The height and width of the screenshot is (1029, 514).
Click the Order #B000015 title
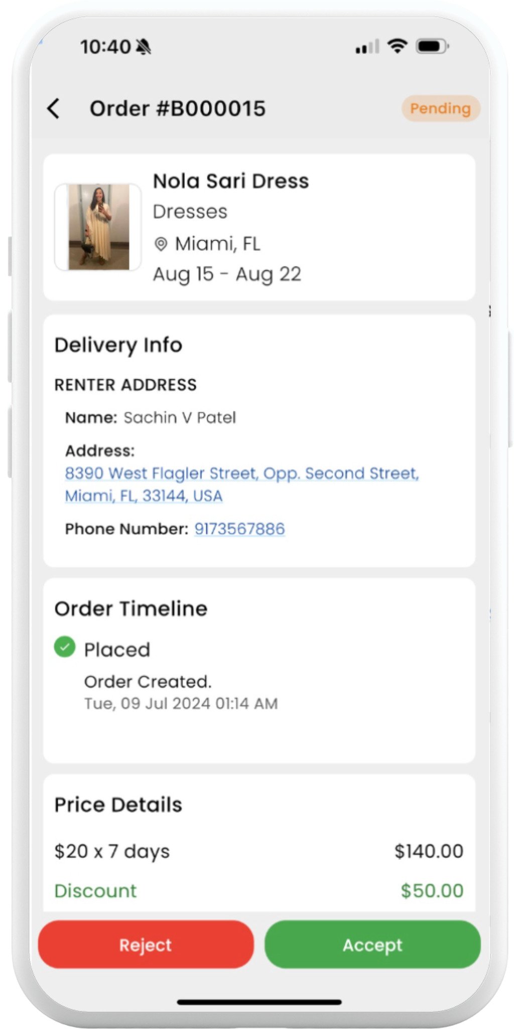coord(178,109)
